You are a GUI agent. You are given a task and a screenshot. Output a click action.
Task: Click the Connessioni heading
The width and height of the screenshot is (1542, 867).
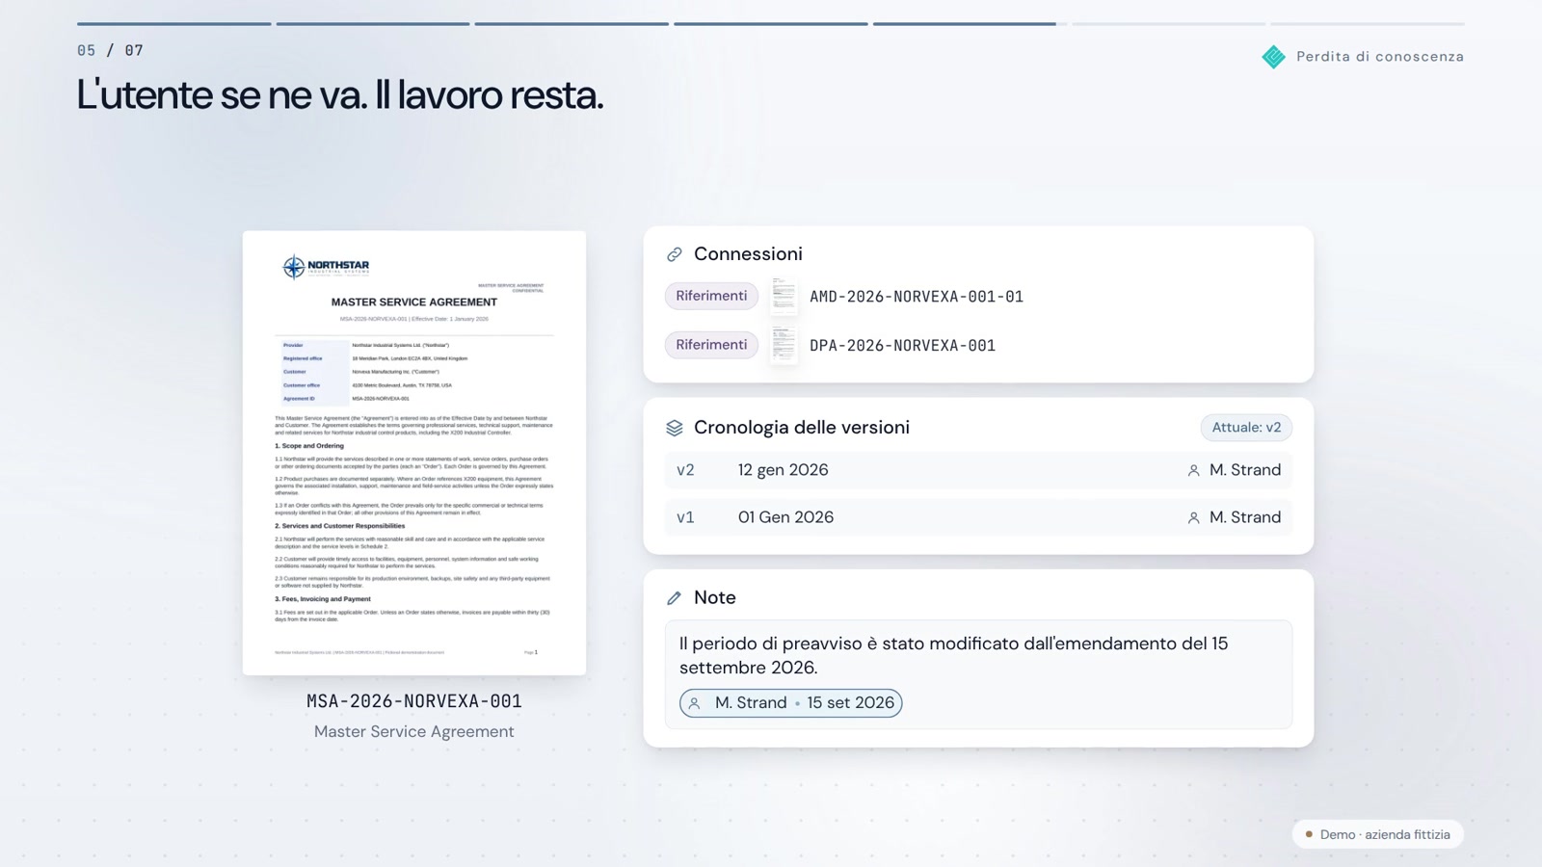(748, 254)
